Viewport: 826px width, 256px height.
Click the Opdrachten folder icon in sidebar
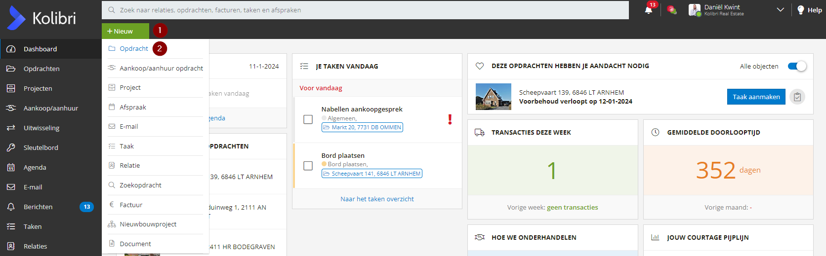11,69
